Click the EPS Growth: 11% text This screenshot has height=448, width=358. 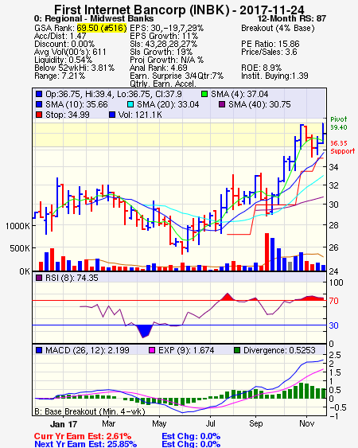(x=164, y=36)
